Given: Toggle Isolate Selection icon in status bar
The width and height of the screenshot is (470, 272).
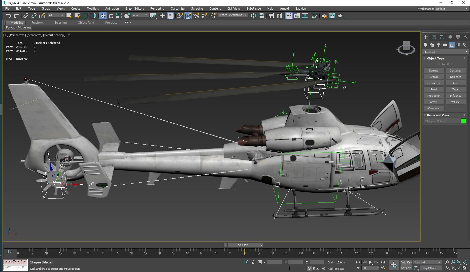Looking at the screenshot, I should click(246, 262).
